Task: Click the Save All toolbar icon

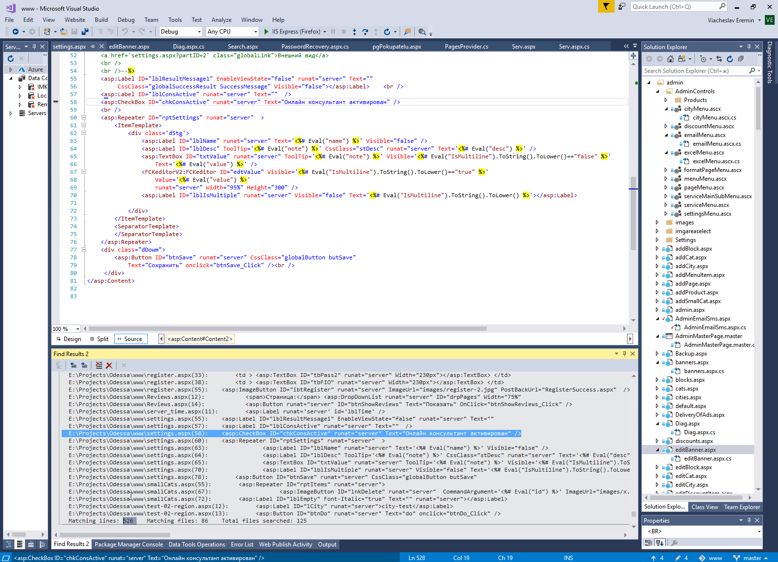Action: pos(85,32)
